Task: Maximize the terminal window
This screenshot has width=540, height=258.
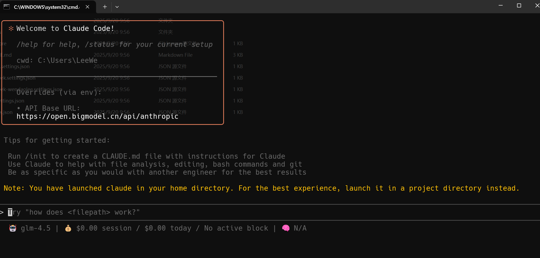Action: point(519,6)
